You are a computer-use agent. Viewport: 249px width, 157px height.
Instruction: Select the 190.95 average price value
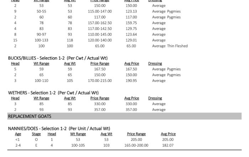click(131, 80)
